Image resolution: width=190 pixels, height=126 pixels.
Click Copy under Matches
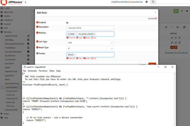(x=79, y=38)
